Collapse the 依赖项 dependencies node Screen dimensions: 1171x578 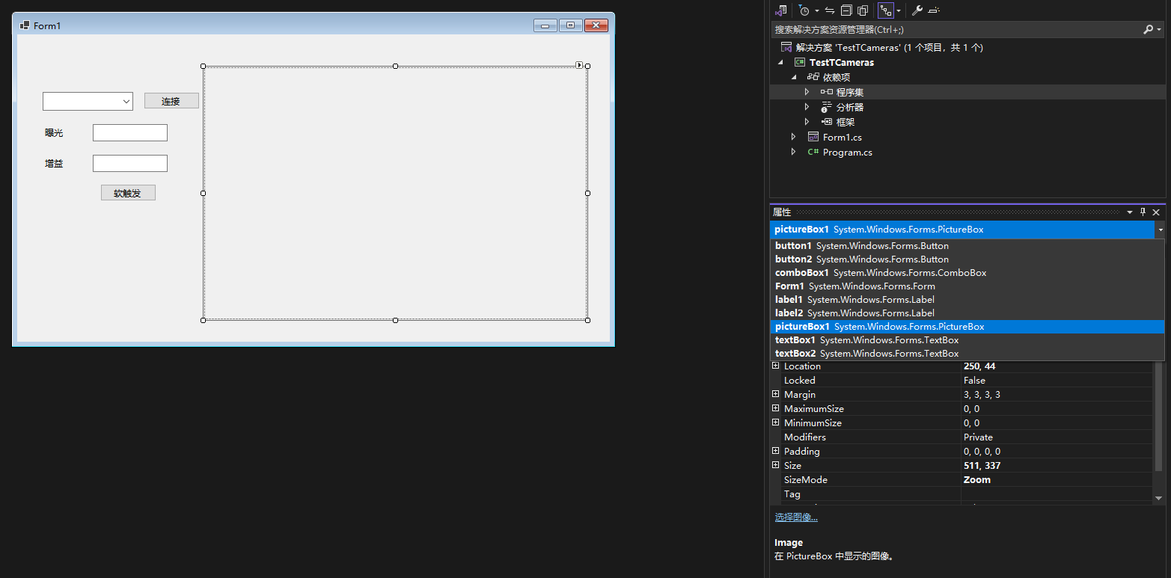point(795,77)
